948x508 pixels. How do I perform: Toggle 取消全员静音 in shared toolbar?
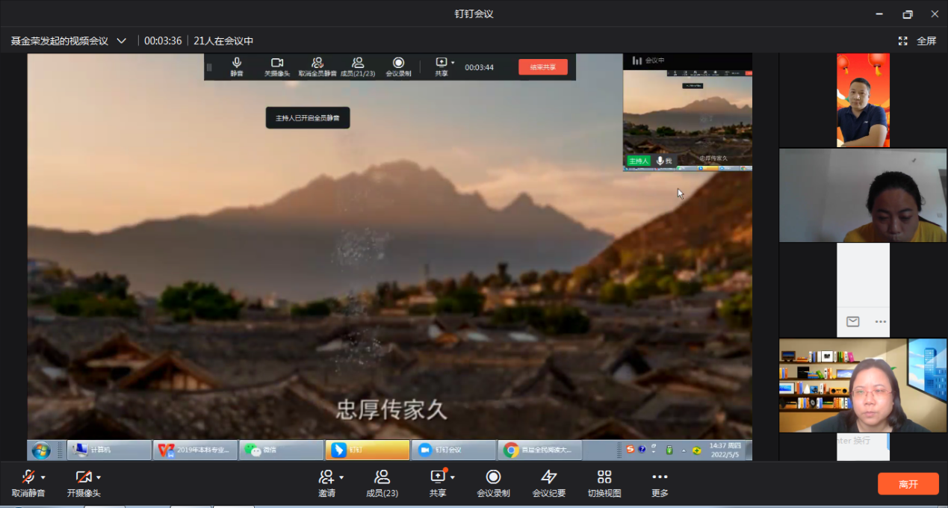pyautogui.click(x=317, y=67)
